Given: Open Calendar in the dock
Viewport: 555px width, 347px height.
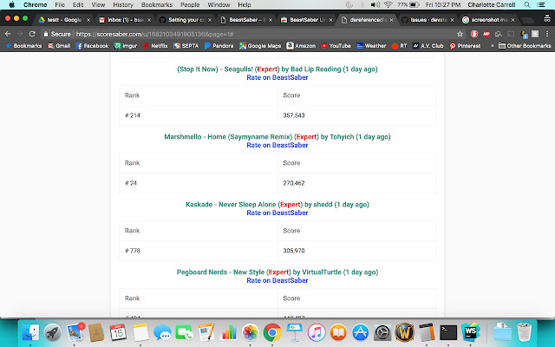Looking at the screenshot, I should (118, 332).
